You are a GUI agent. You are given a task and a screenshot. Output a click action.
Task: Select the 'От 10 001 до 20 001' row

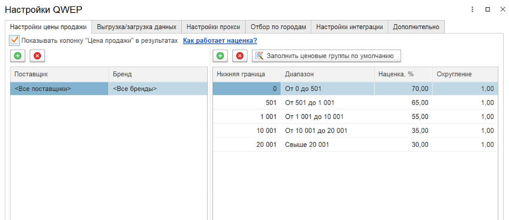[355, 131]
